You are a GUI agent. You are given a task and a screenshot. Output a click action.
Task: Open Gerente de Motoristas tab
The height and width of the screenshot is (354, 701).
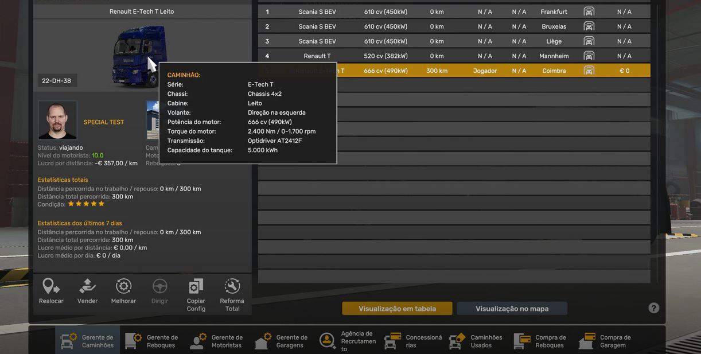(x=217, y=341)
